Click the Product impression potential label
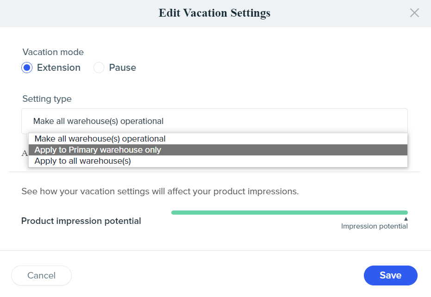This screenshot has height=297, width=431. tap(81, 221)
